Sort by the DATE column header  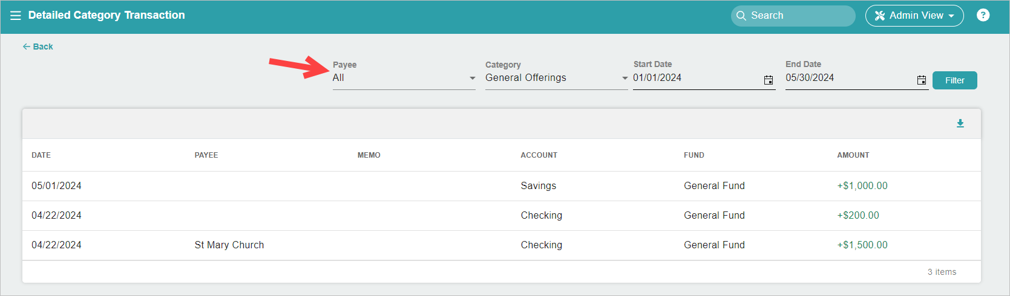(x=41, y=155)
